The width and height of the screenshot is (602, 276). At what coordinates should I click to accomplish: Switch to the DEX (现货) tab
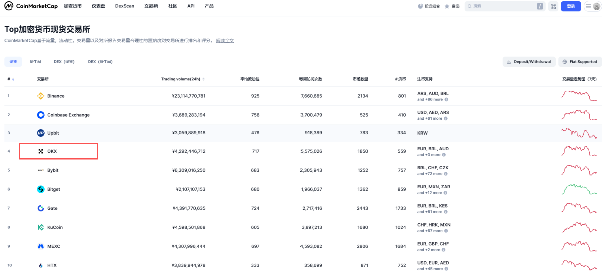click(64, 62)
